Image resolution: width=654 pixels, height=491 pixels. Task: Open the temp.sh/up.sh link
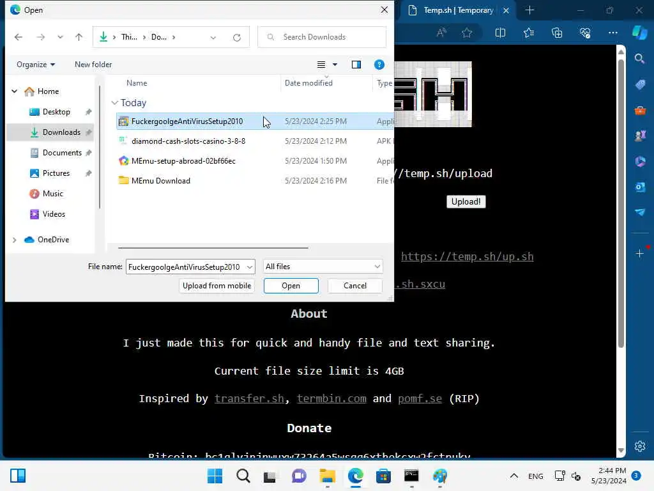(467, 256)
